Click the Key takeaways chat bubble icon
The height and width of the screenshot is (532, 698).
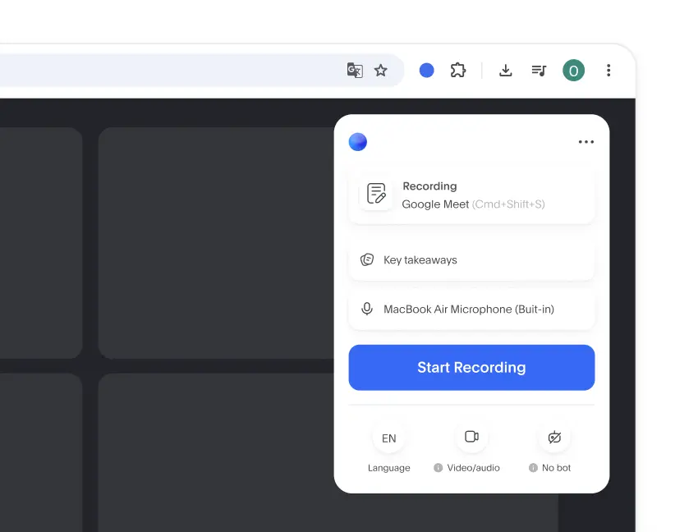(367, 259)
